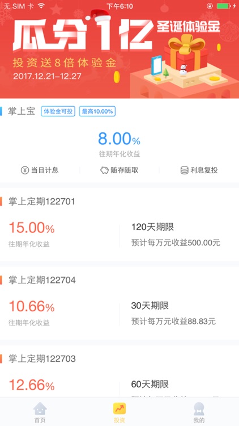Tap the 体验金可投 tag

tap(58, 111)
